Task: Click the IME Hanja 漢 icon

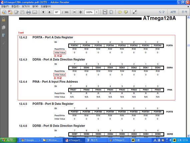Action: (x=159, y=140)
